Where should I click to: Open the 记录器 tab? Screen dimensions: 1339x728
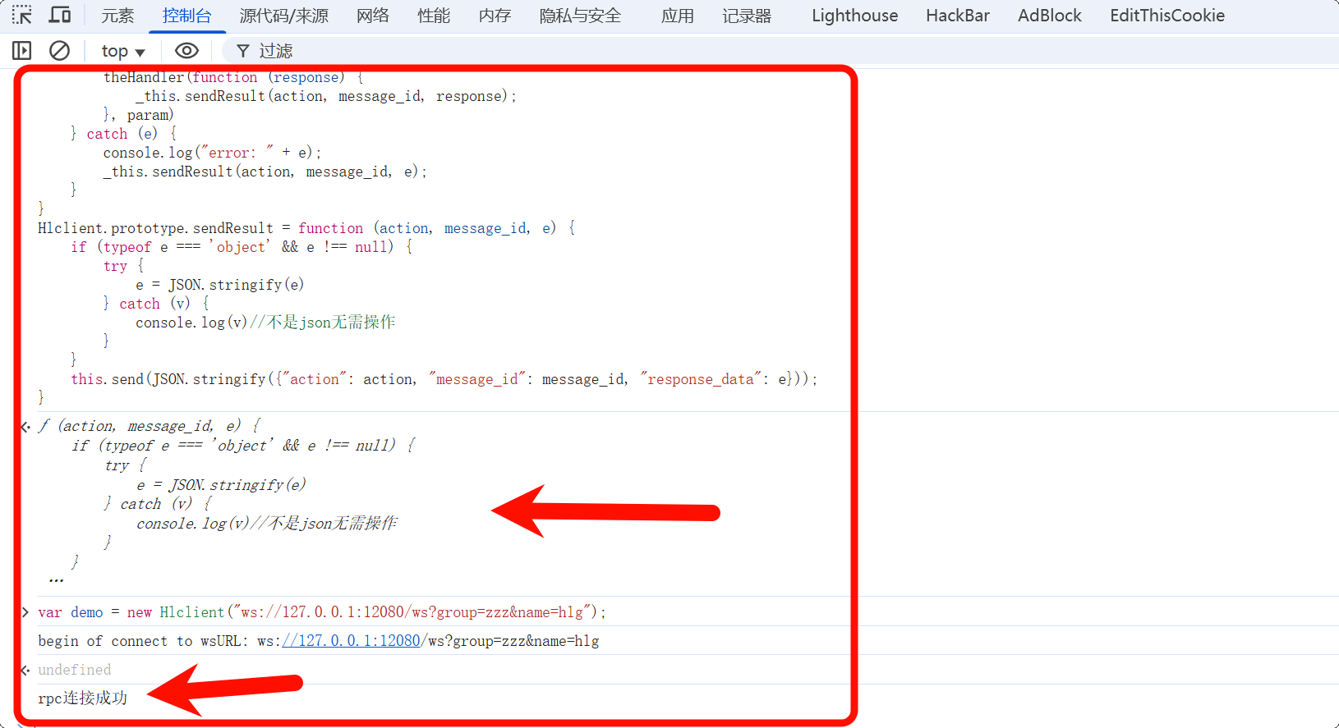[x=747, y=16]
